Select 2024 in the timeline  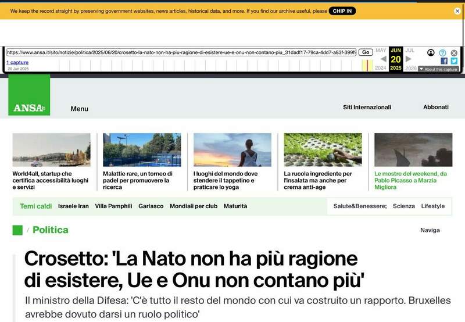click(x=381, y=68)
